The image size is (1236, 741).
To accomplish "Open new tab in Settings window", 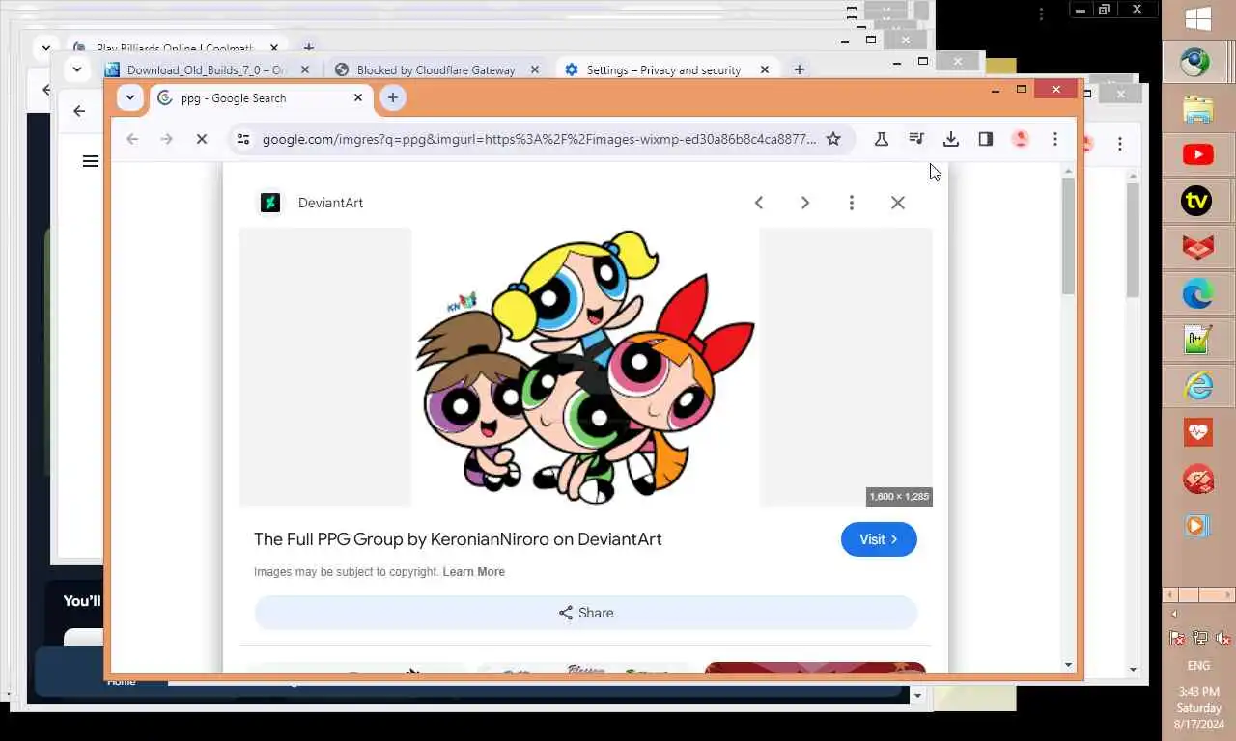I will pyautogui.click(x=799, y=69).
